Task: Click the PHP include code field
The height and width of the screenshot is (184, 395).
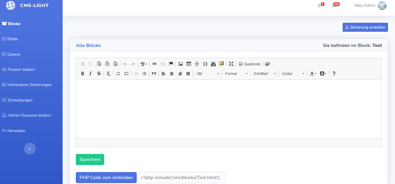Action: click(x=181, y=177)
